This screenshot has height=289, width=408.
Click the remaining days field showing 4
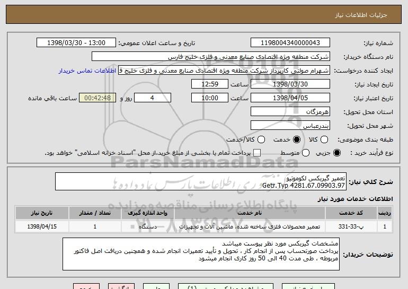(x=153, y=98)
